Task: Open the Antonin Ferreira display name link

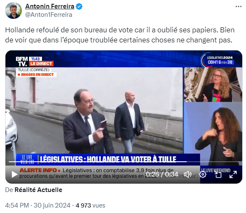Action: click(x=50, y=6)
